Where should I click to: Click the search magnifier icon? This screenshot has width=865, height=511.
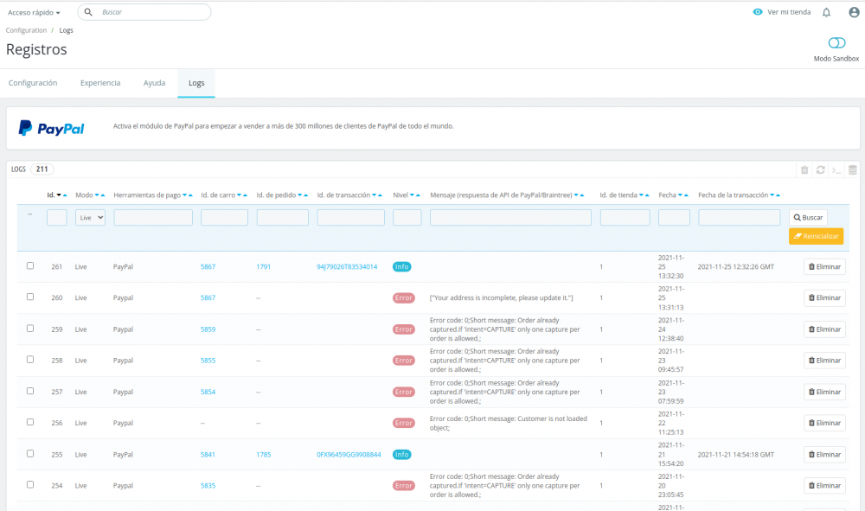[x=88, y=12]
